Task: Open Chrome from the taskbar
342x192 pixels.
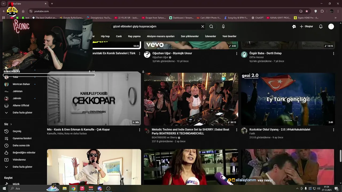Action: pyautogui.click(x=73, y=189)
